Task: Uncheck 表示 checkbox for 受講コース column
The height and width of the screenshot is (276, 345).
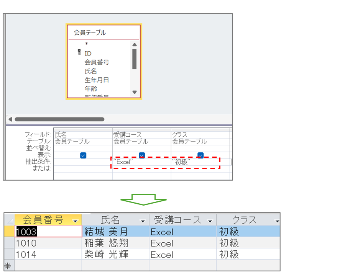Action: (x=142, y=155)
